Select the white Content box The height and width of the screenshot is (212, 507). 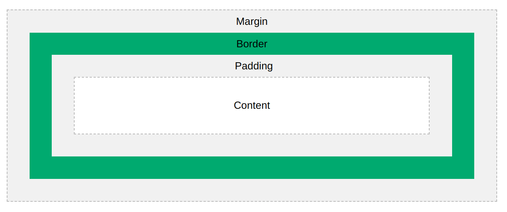[252, 106]
